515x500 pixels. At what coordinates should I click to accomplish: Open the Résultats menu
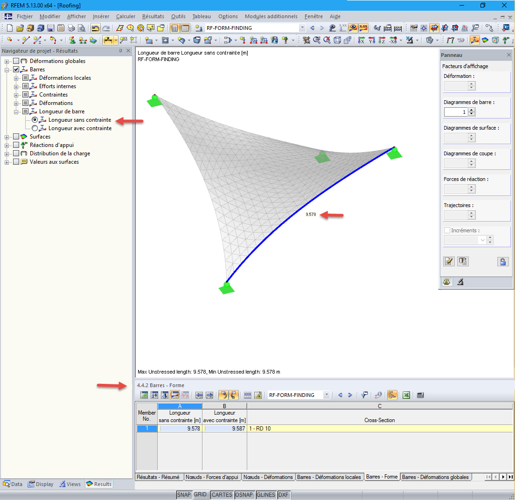click(153, 16)
